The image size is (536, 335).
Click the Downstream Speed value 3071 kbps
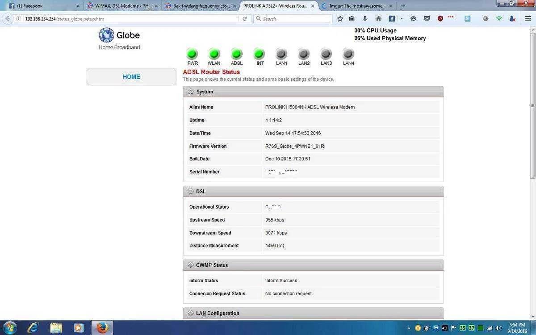point(276,233)
